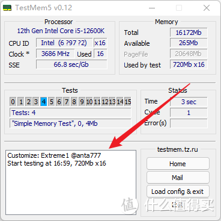
Task: Select test number 7 box
Action: (67, 102)
